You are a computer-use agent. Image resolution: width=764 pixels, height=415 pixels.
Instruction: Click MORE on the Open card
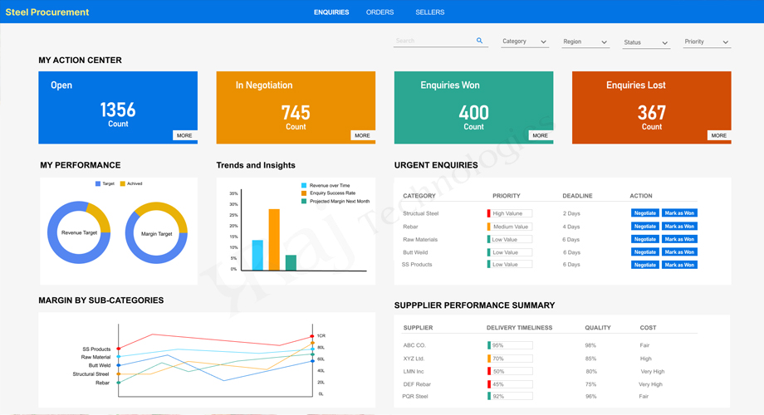pyautogui.click(x=184, y=135)
